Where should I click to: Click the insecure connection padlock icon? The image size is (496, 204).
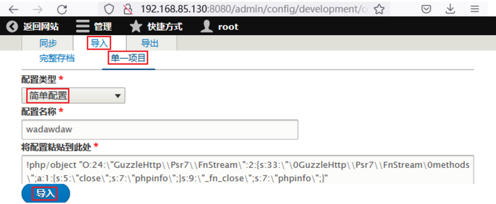(x=128, y=10)
